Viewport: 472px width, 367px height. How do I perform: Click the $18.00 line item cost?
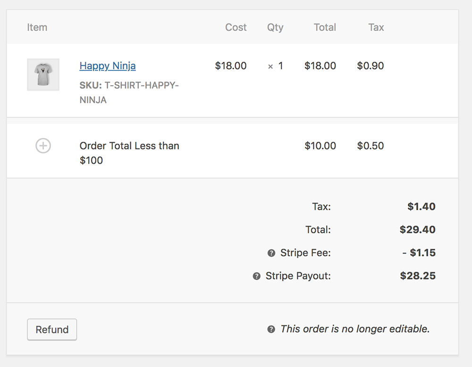[231, 66]
